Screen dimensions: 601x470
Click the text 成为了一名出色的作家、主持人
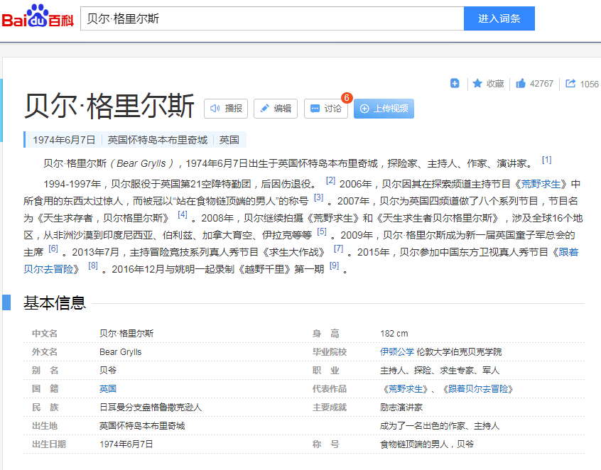[x=440, y=425]
